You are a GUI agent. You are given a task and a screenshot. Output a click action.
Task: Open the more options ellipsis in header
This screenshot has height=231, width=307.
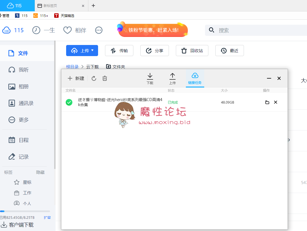(99, 30)
